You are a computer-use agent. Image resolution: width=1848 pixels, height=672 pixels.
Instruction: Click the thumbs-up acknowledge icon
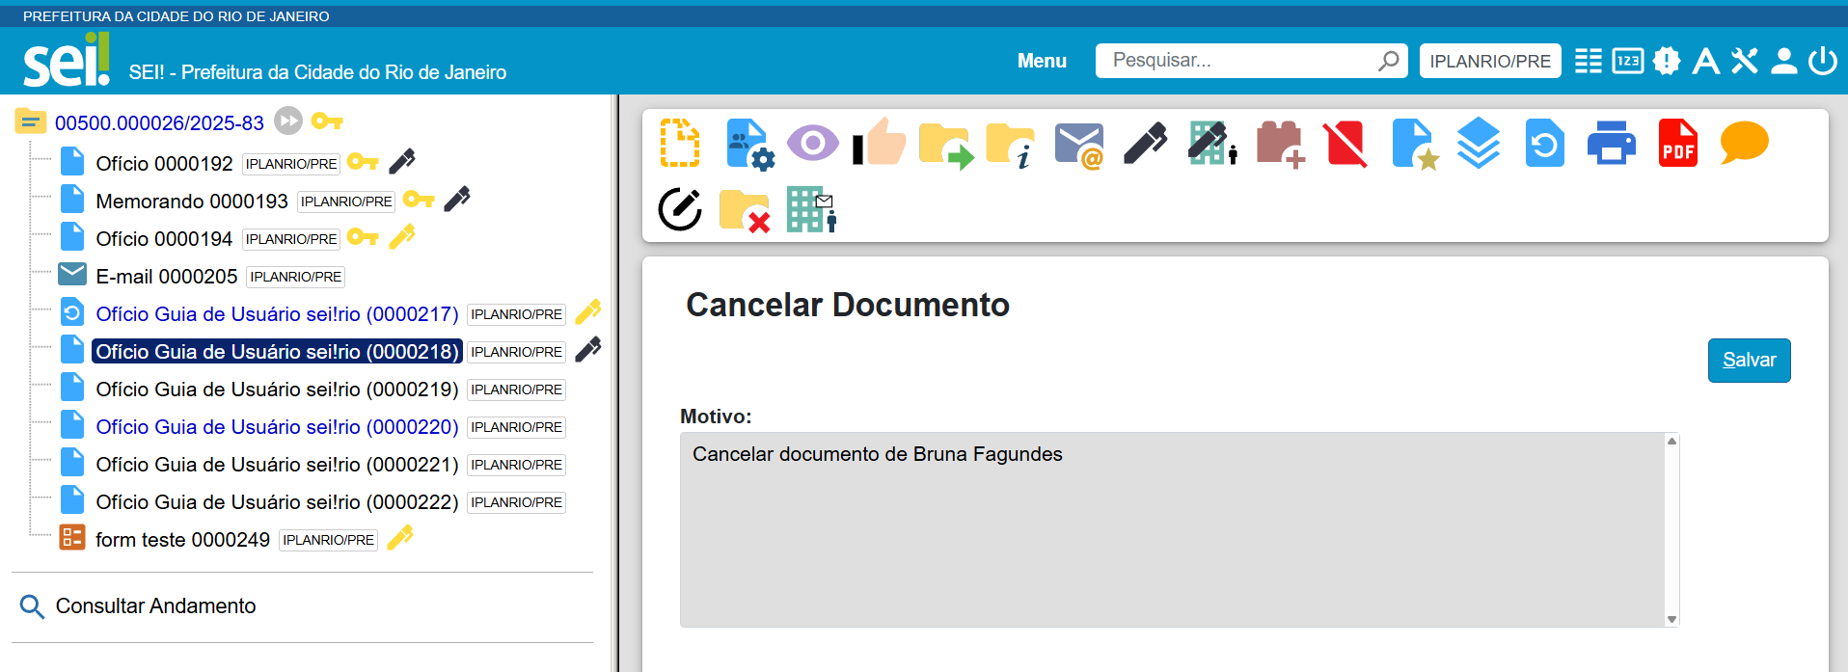point(880,144)
